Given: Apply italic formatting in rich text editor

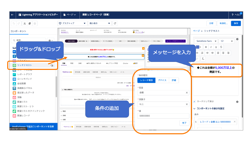Looking at the screenshot, I should point(211,47).
